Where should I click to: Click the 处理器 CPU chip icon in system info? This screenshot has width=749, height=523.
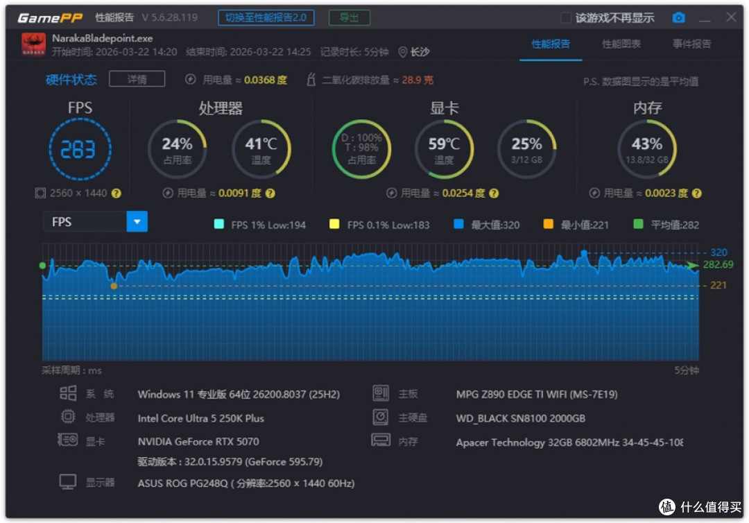[68, 417]
